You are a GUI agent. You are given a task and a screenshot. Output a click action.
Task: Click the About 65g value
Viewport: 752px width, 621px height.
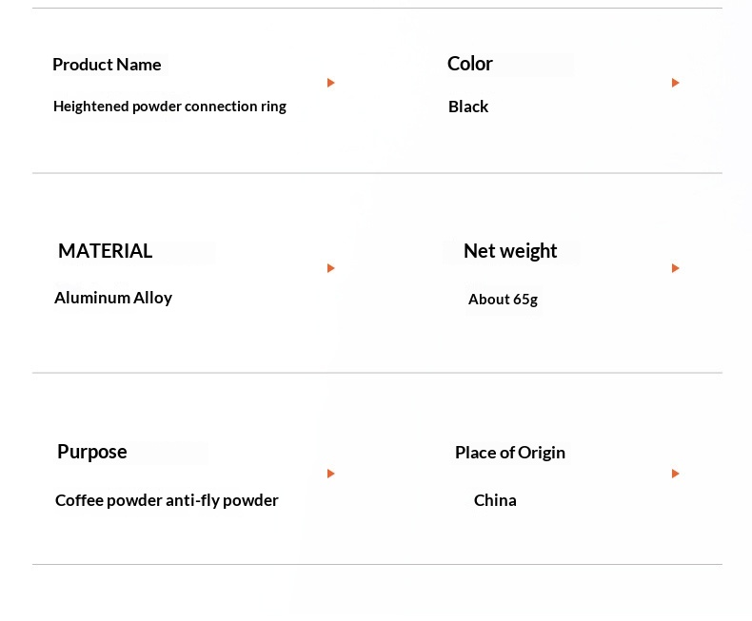[504, 300]
